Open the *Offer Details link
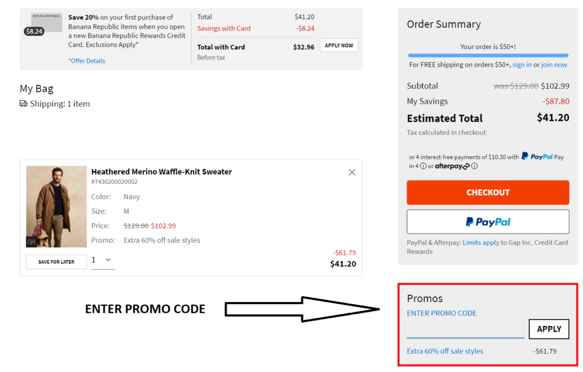Viewport: 583px width, 372px height. pyautogui.click(x=87, y=60)
